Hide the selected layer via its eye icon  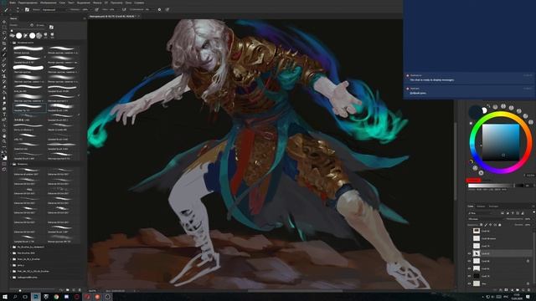click(x=470, y=253)
